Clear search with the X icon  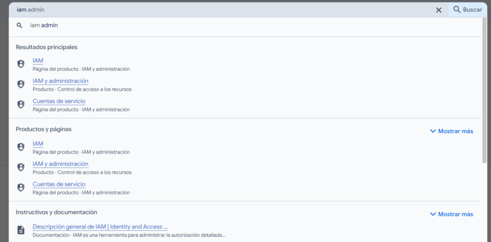pos(439,10)
